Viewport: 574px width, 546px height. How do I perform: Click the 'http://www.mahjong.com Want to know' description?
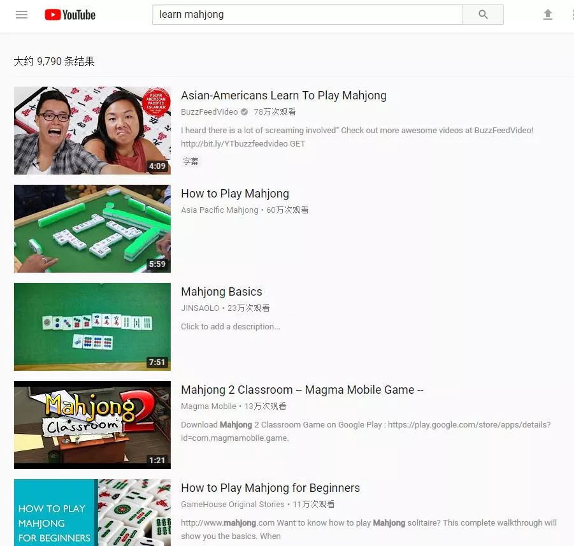tap(369, 529)
